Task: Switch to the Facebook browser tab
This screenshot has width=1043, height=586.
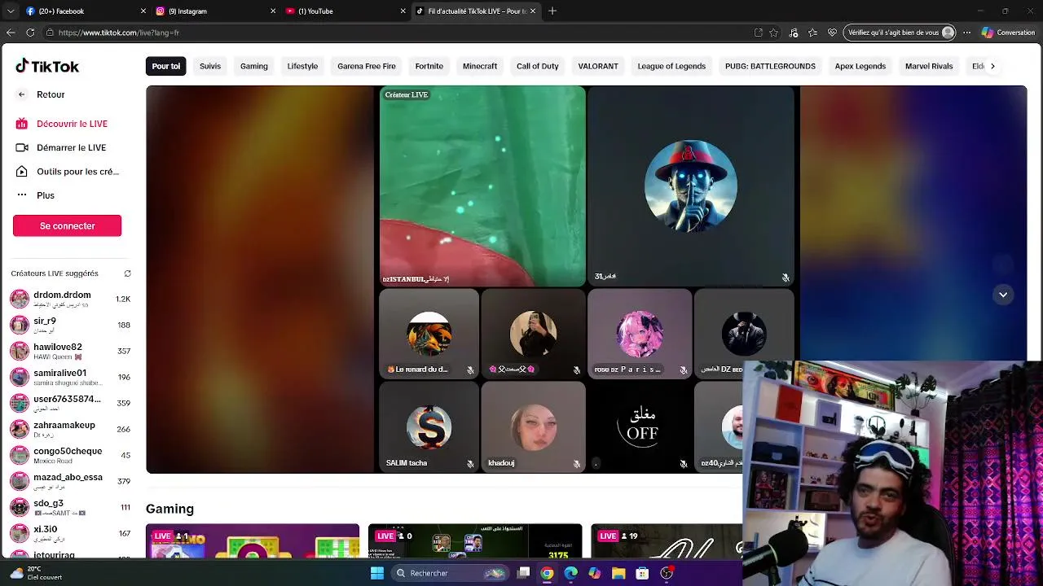Action: pyautogui.click(x=84, y=11)
